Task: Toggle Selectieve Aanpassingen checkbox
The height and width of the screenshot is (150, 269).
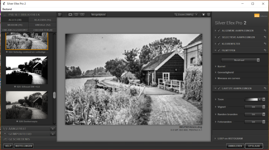Action: point(219,37)
